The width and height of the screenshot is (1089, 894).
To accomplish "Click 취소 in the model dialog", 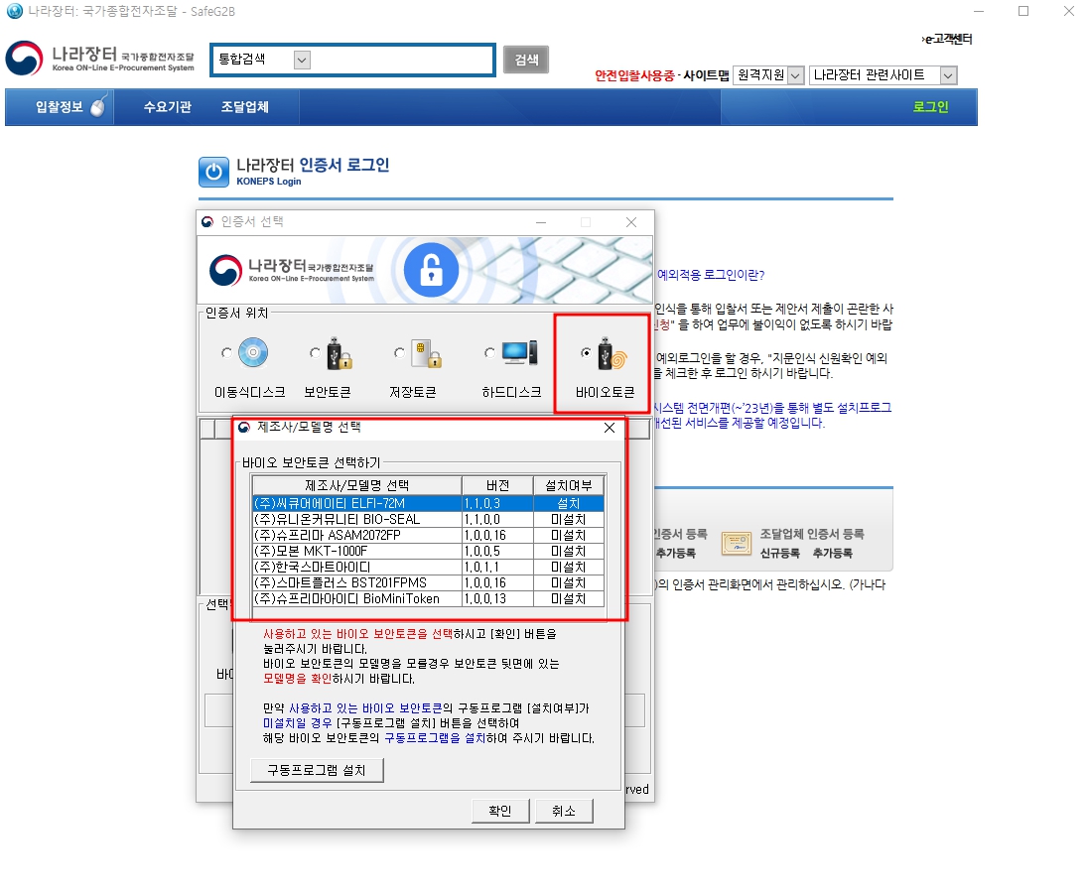I will (564, 811).
